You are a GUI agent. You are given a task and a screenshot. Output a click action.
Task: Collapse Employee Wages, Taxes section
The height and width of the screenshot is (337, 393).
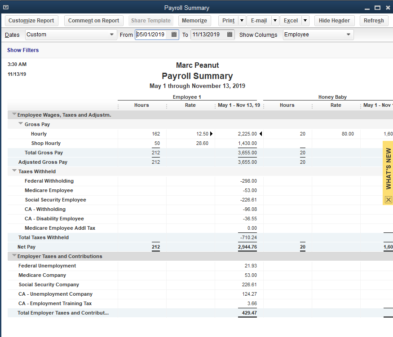coord(14,115)
